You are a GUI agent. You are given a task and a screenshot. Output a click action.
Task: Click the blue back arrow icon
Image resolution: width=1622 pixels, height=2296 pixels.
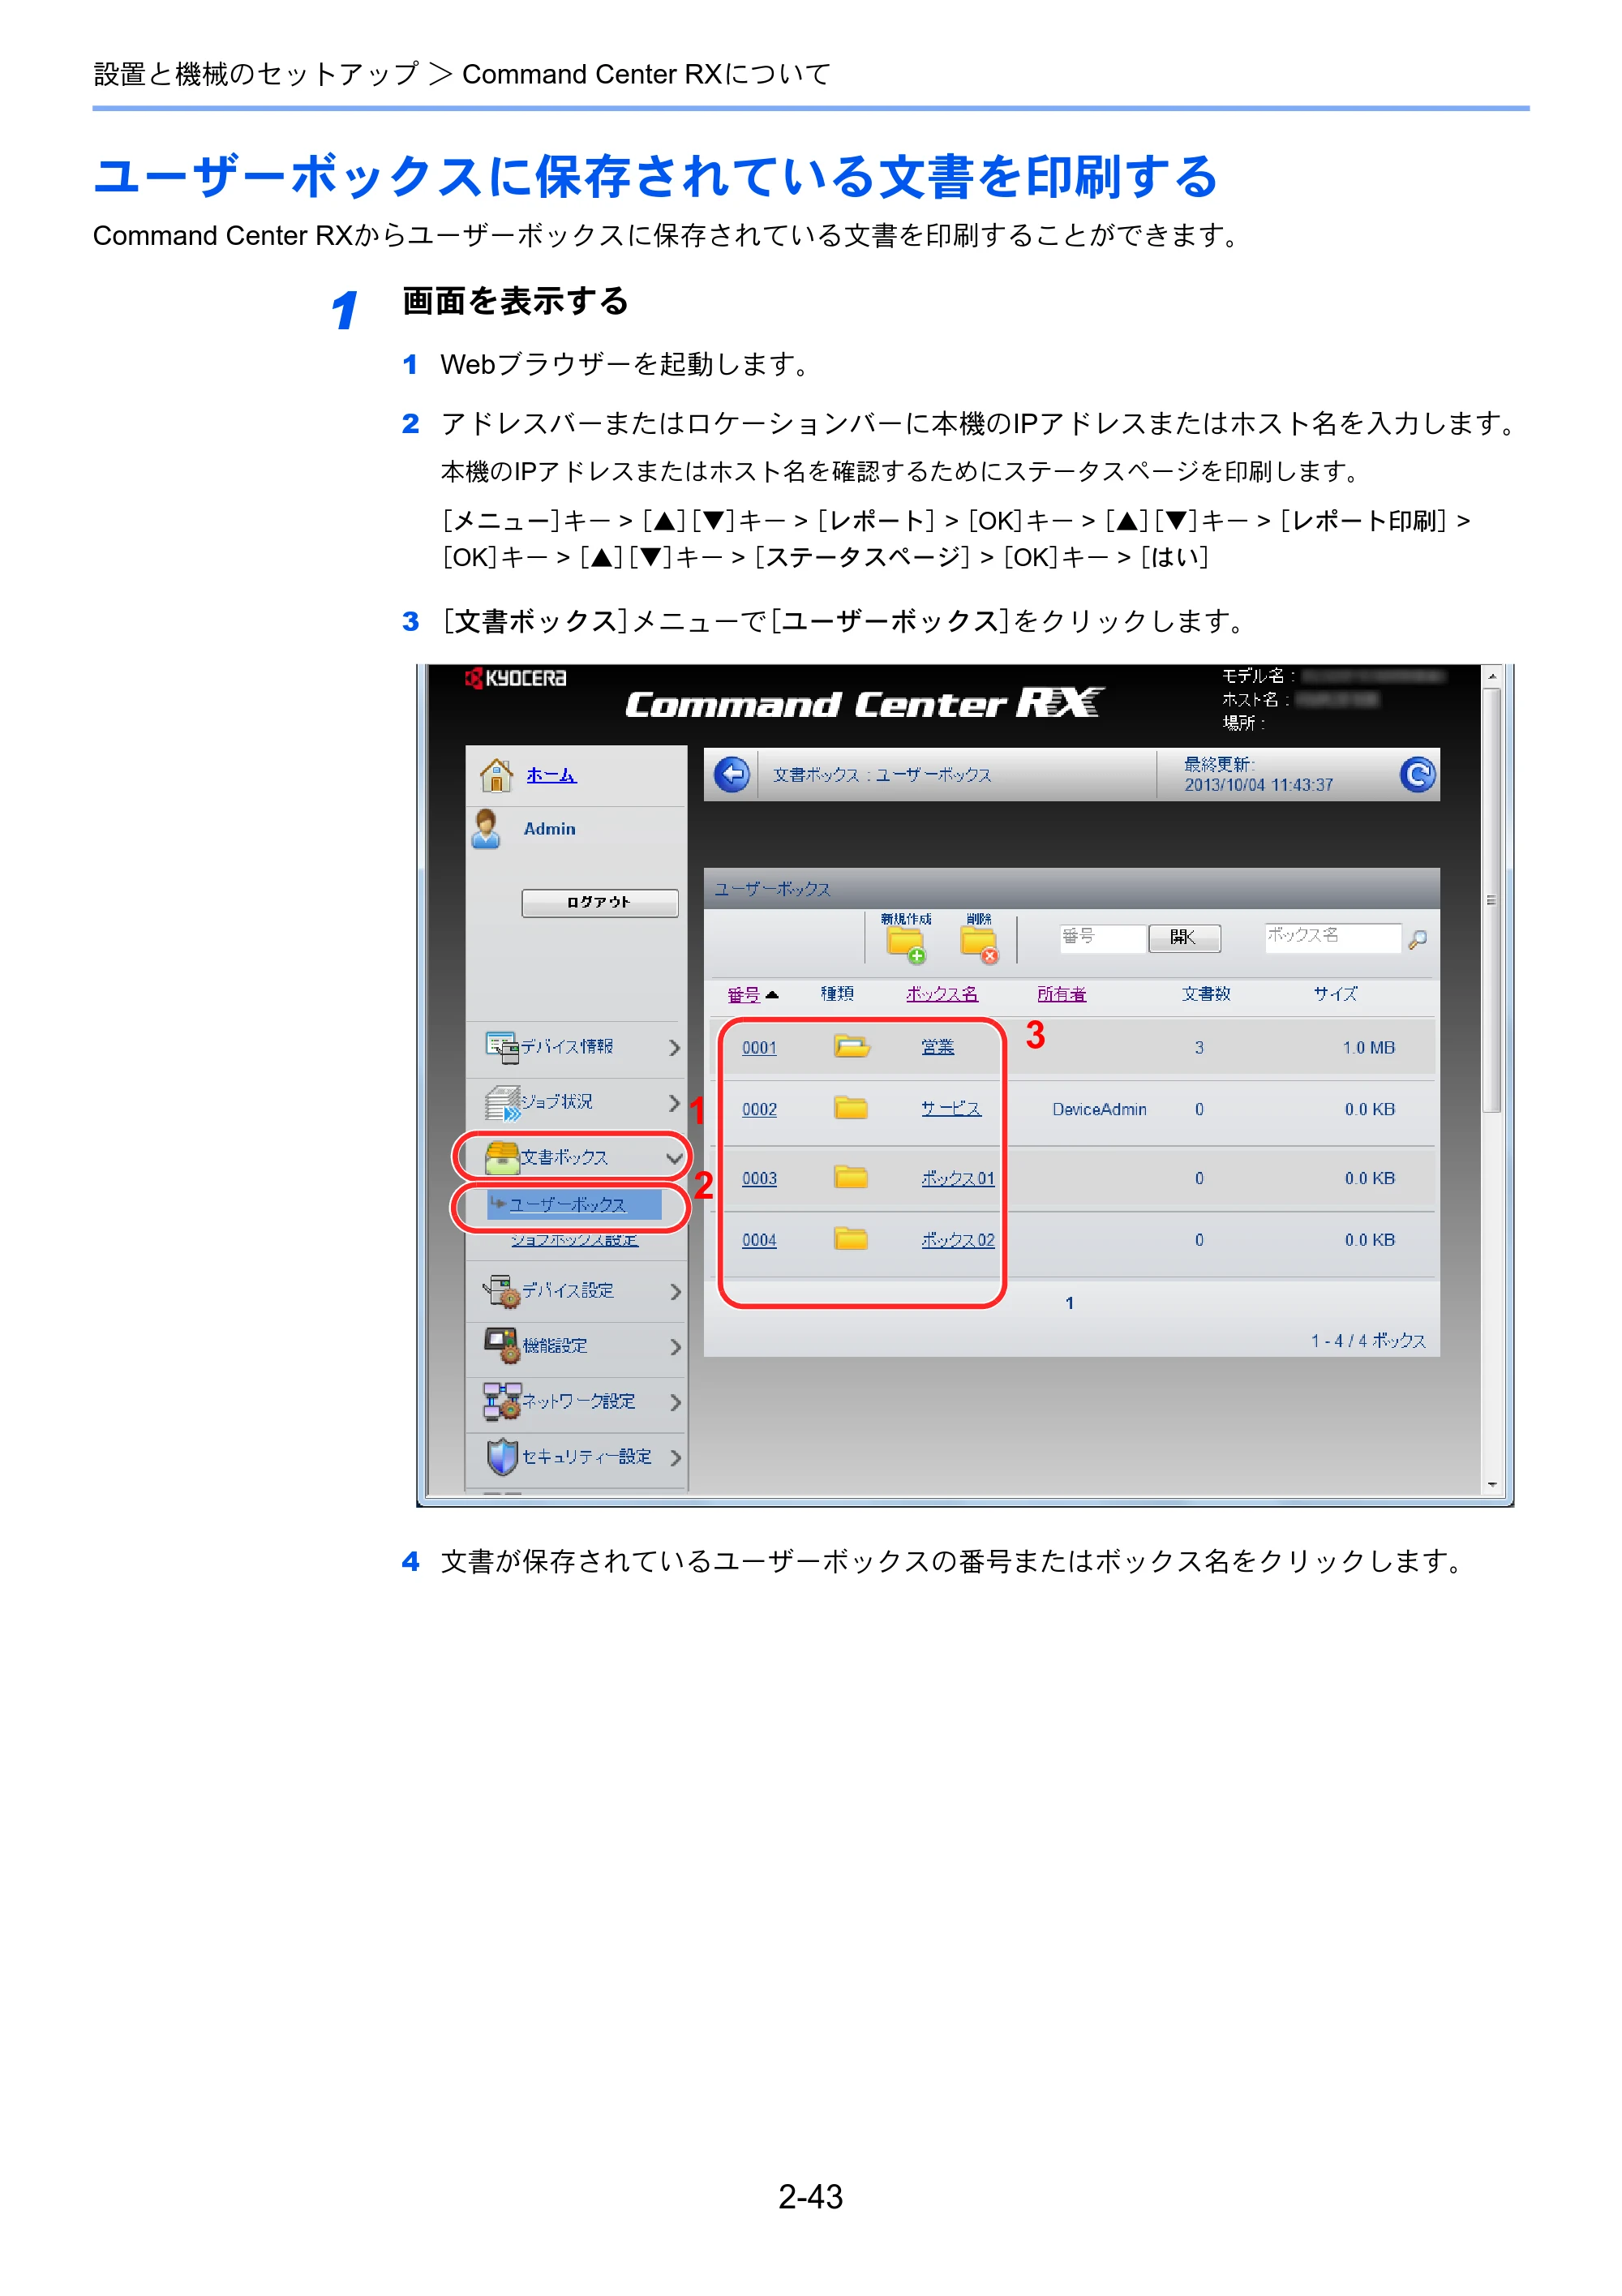732,775
